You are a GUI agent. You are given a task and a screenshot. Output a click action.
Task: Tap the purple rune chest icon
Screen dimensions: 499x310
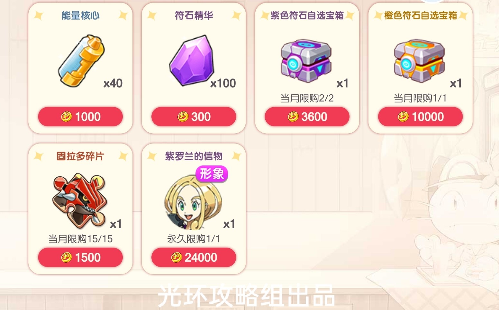306,61
